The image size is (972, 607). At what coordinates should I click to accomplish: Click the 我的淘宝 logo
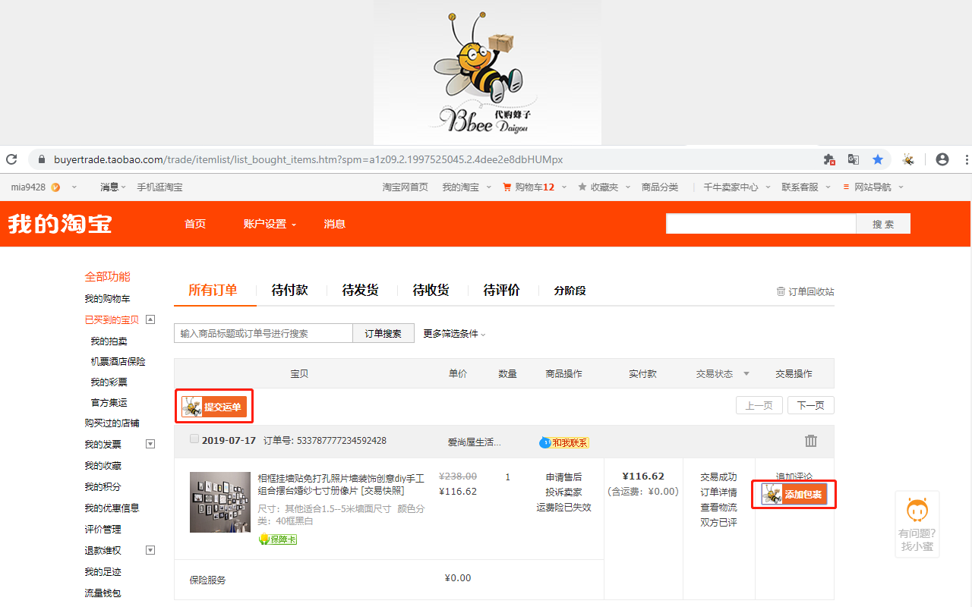coord(60,224)
